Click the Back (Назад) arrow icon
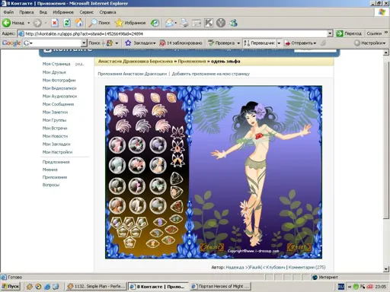390x292 pixels. 7,23
